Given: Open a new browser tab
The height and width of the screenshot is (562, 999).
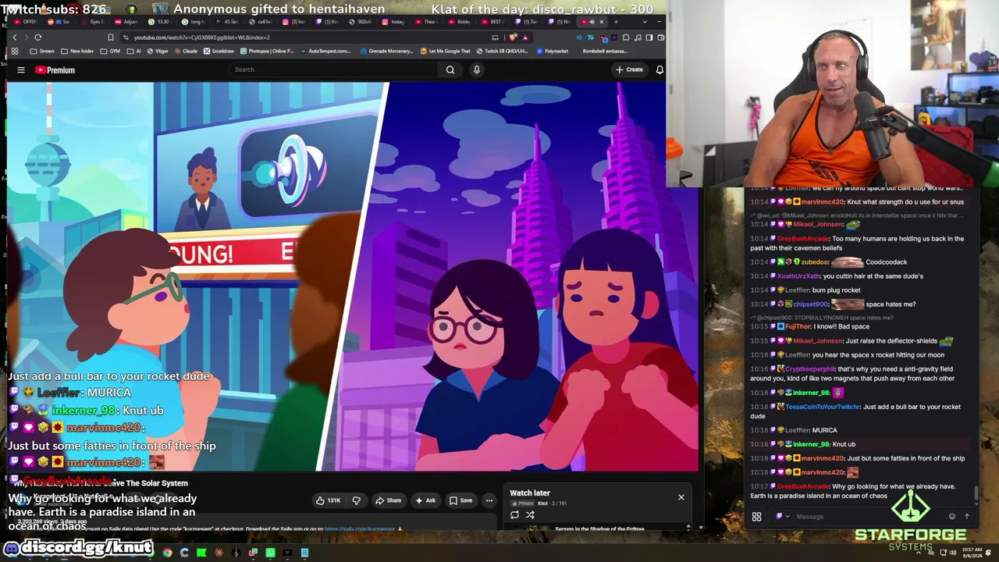Looking at the screenshot, I should (616, 22).
